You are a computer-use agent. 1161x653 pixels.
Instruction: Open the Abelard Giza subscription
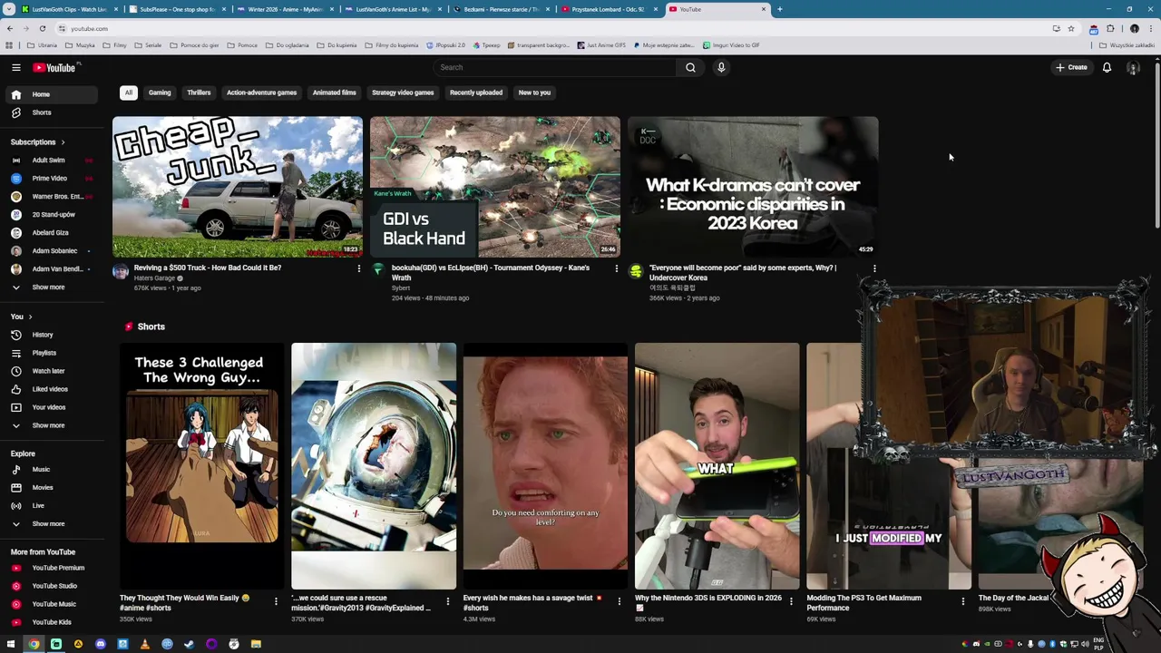[x=53, y=233]
